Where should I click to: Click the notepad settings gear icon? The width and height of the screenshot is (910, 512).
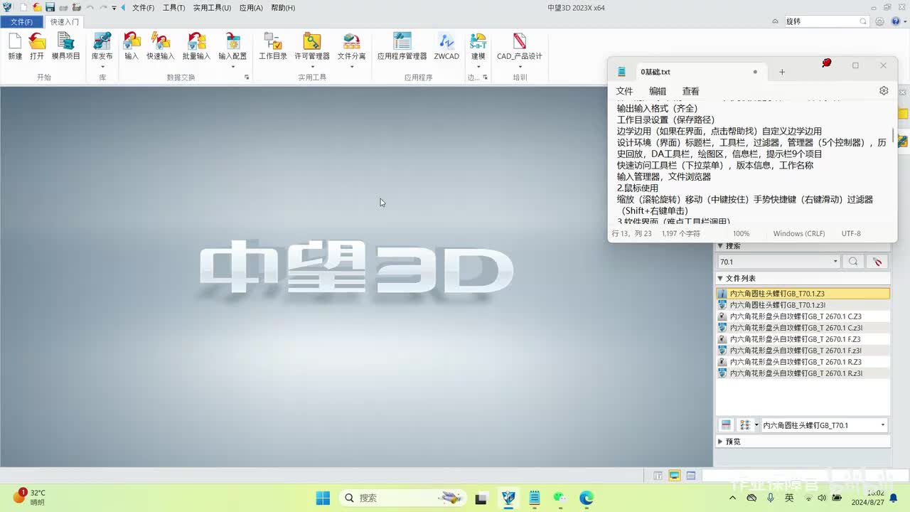(884, 91)
